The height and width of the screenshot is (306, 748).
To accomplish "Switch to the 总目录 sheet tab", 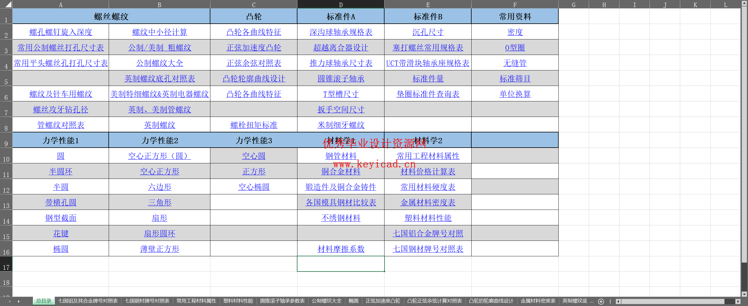I will (x=43, y=301).
